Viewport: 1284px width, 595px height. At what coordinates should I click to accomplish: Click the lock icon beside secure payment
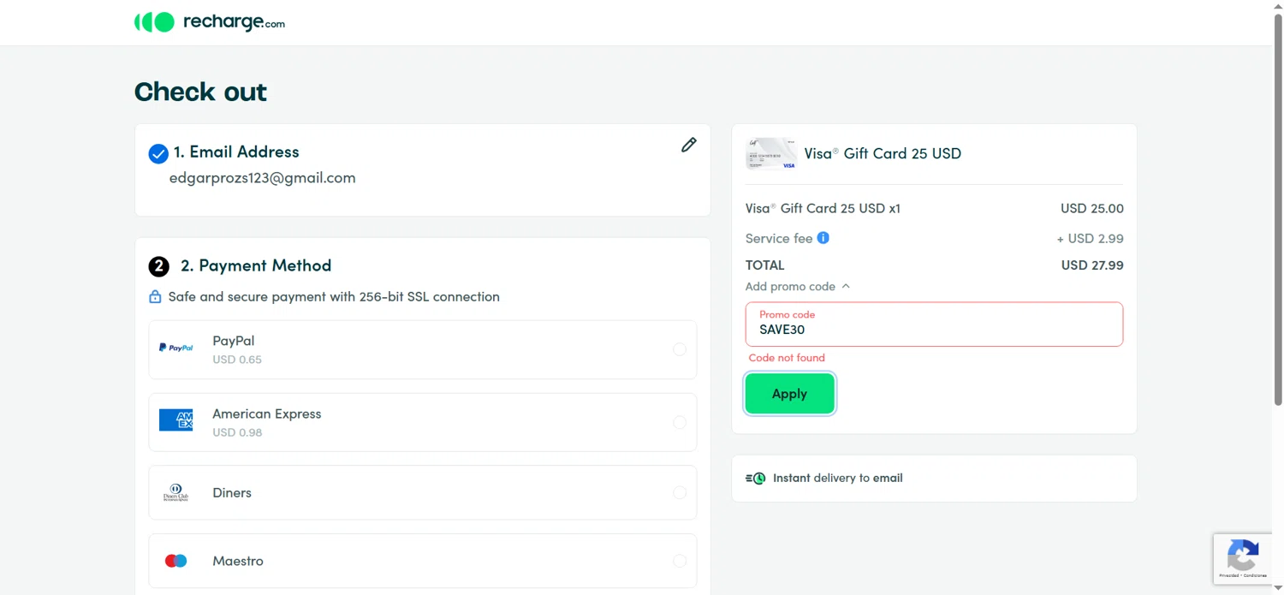click(x=155, y=297)
